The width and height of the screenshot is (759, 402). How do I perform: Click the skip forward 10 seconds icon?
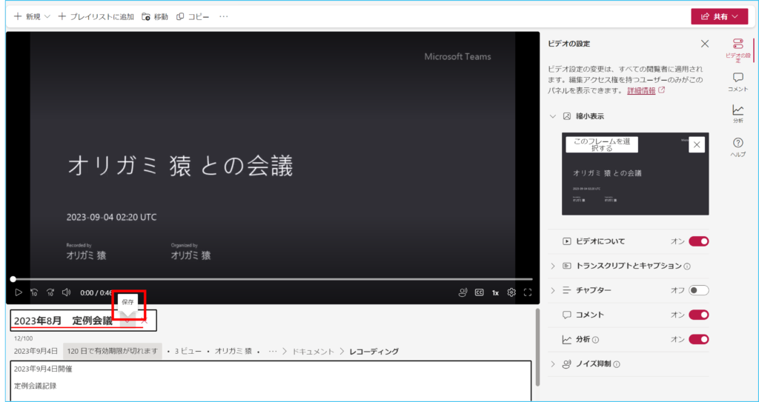click(50, 292)
